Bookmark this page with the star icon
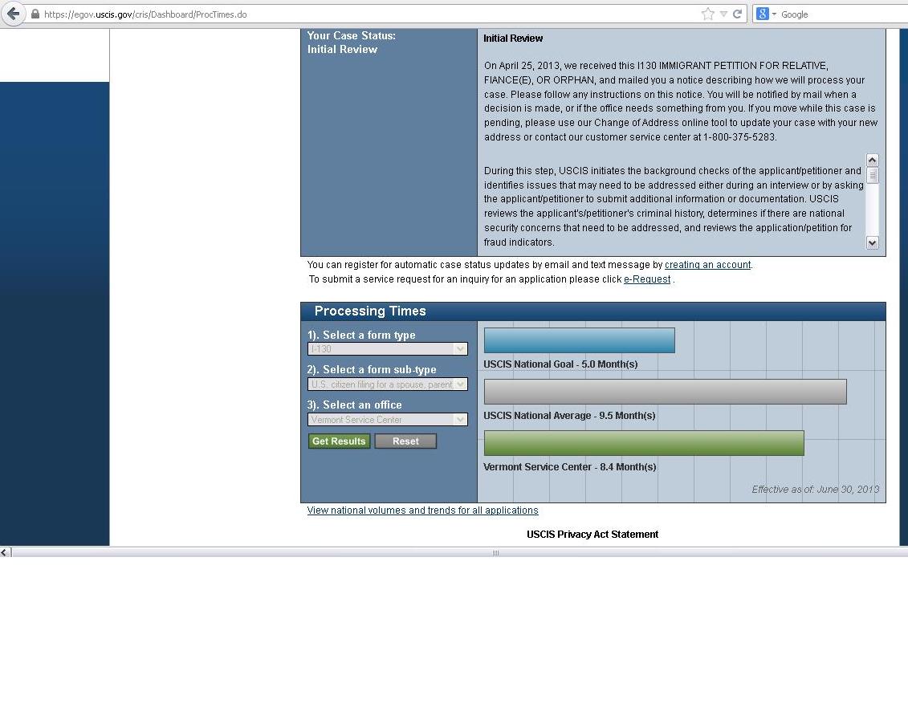This screenshot has height=724, width=908. point(707,14)
